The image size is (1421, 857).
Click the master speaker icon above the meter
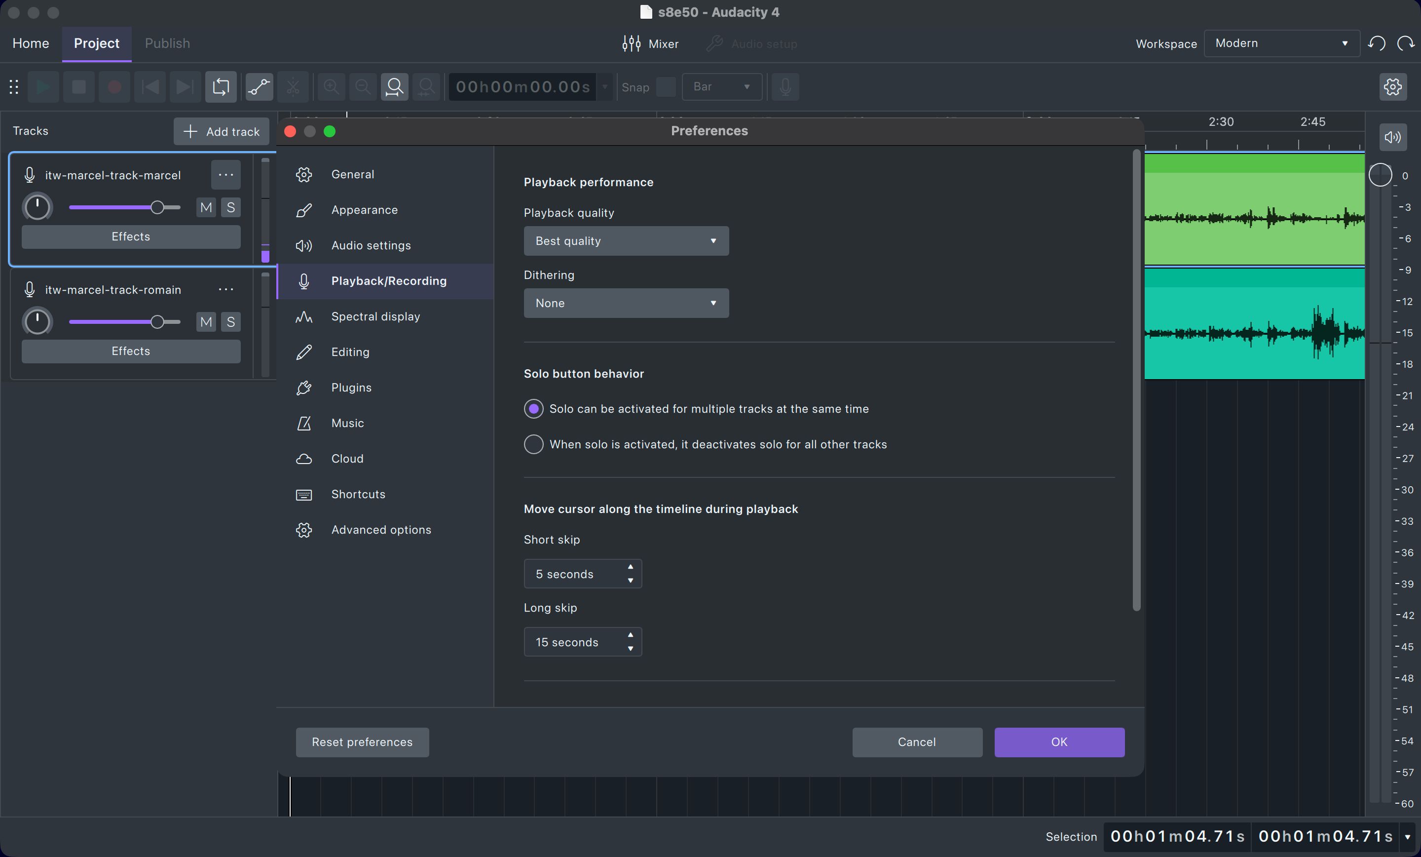(x=1393, y=137)
